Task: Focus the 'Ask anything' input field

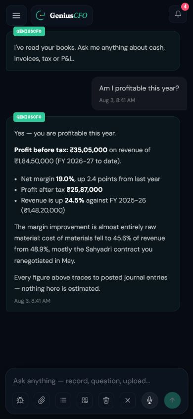Action: [96, 381]
